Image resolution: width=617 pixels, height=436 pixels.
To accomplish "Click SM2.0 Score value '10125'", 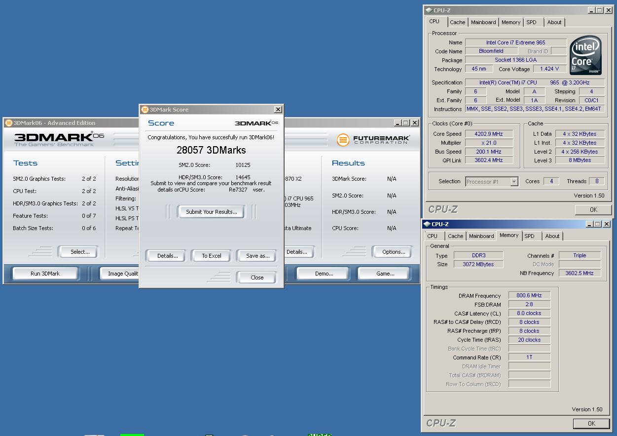I will click(243, 165).
